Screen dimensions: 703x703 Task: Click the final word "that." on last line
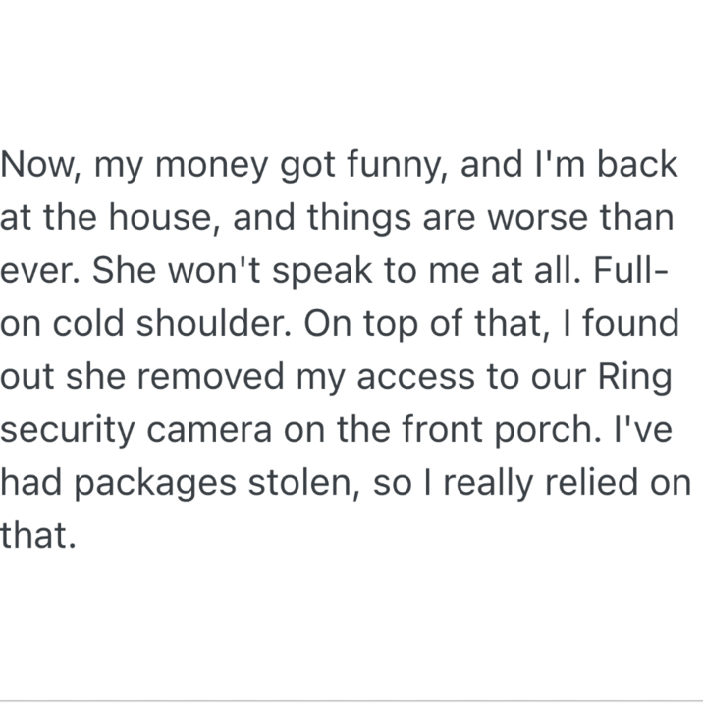pyautogui.click(x=37, y=535)
